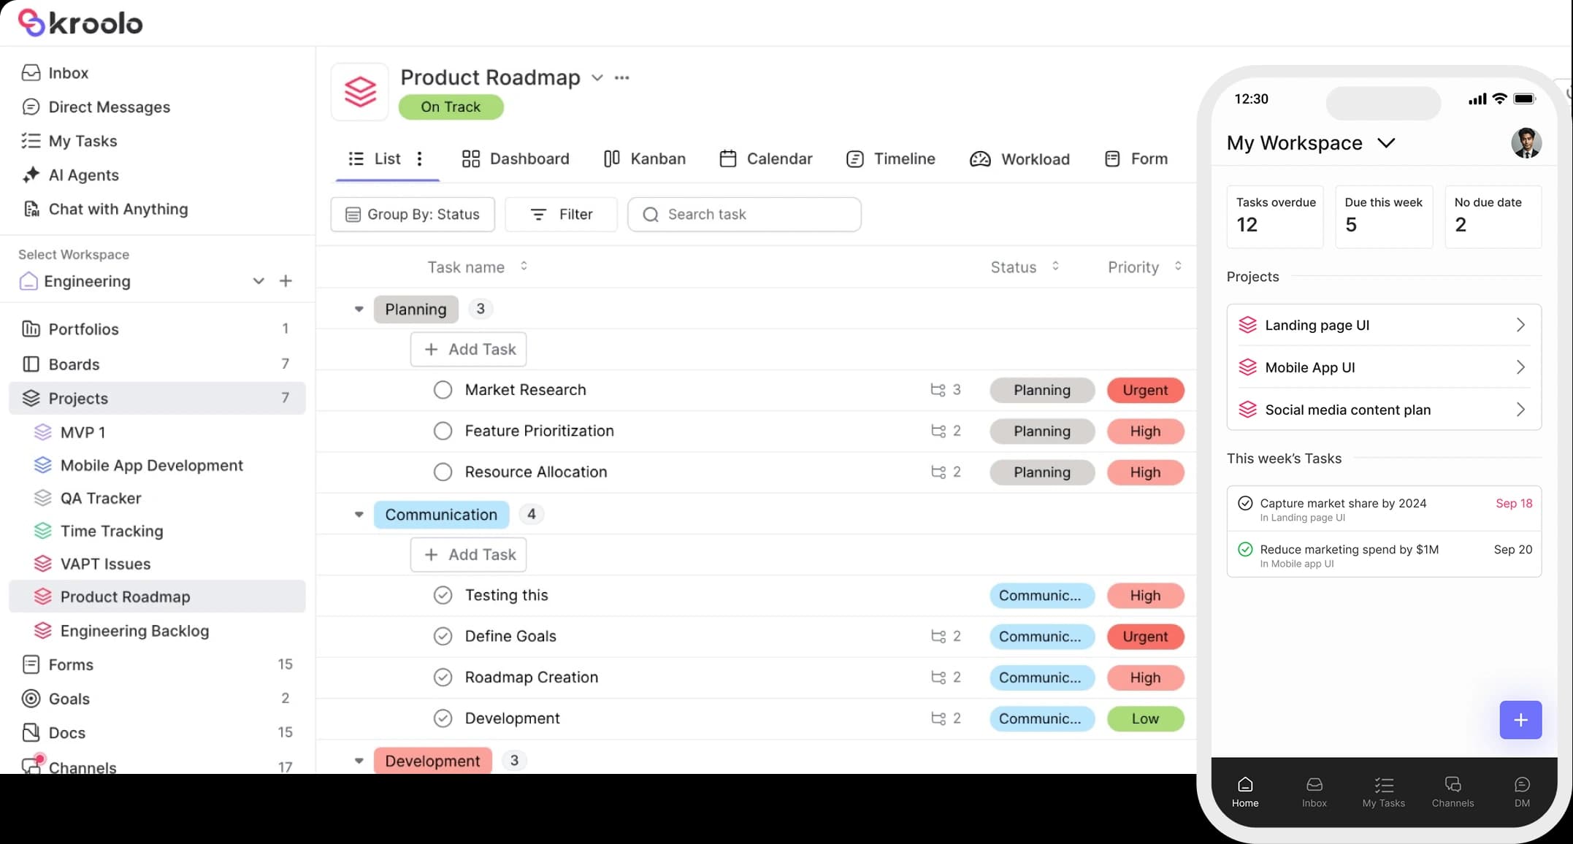Switch to the Kanban tab
Image resolution: width=1573 pixels, height=844 pixels.
pos(645,159)
